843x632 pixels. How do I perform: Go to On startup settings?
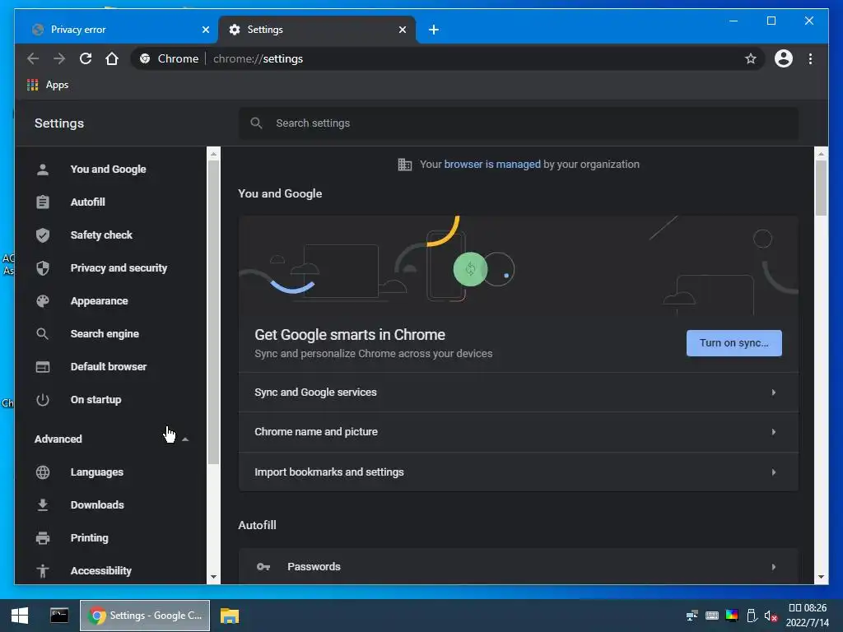pyautogui.click(x=95, y=400)
